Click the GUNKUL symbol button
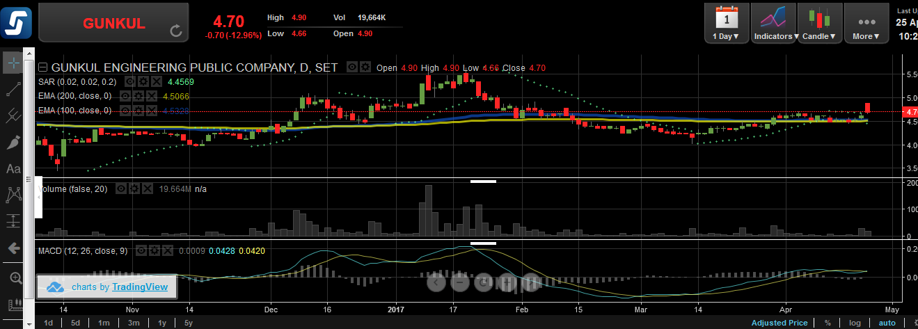This screenshot has width=918, height=329. (113, 23)
